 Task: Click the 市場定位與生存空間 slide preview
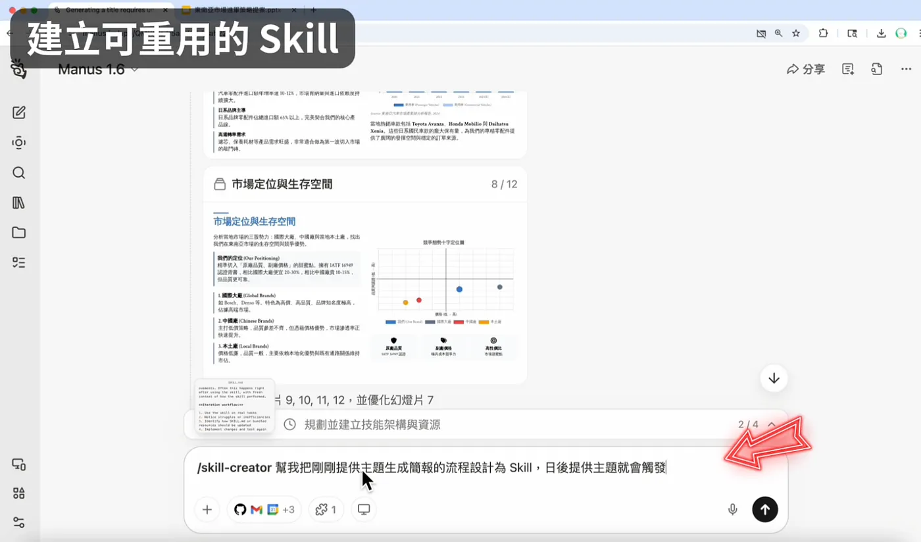[x=365, y=291]
